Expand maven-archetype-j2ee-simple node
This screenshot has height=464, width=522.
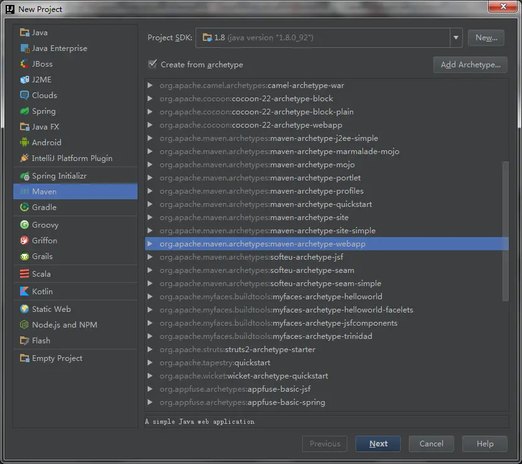pos(150,138)
